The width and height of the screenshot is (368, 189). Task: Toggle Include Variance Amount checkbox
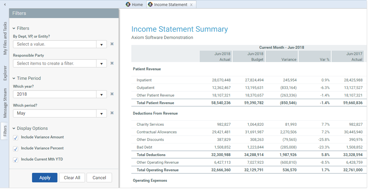pos(16,138)
